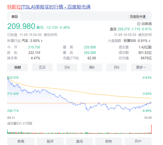Click the 市盈(TTM) value 62.06
The image size is (163, 145).
(x=92, y=58)
